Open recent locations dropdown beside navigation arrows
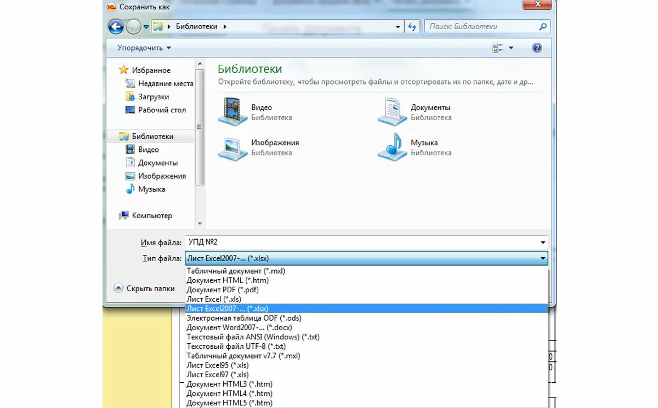This screenshot has width=658, height=408. (x=146, y=27)
